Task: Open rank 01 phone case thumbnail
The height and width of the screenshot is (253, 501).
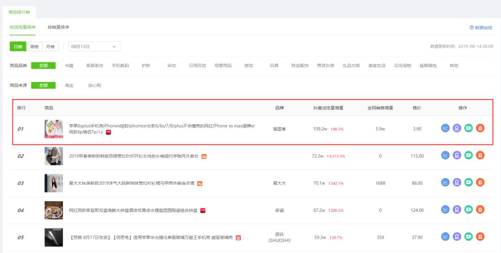Action: pos(54,129)
